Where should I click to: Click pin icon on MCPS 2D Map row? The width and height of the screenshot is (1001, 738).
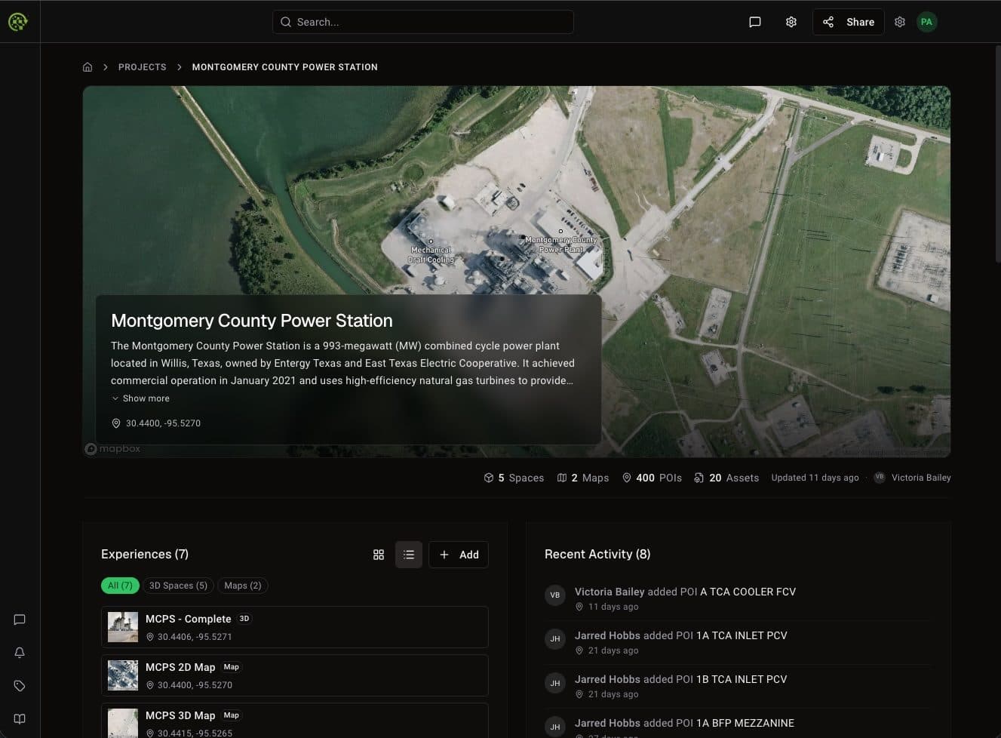point(150,685)
